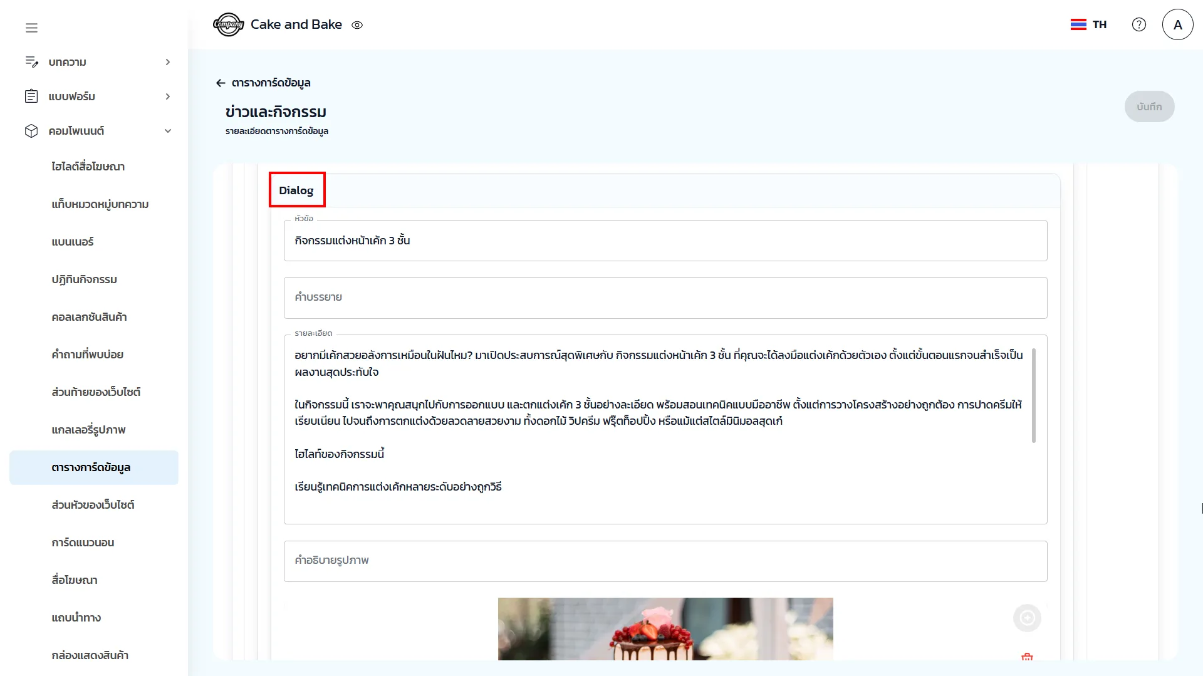Open the TH language selector
This screenshot has width=1203, height=676.
point(1089,24)
